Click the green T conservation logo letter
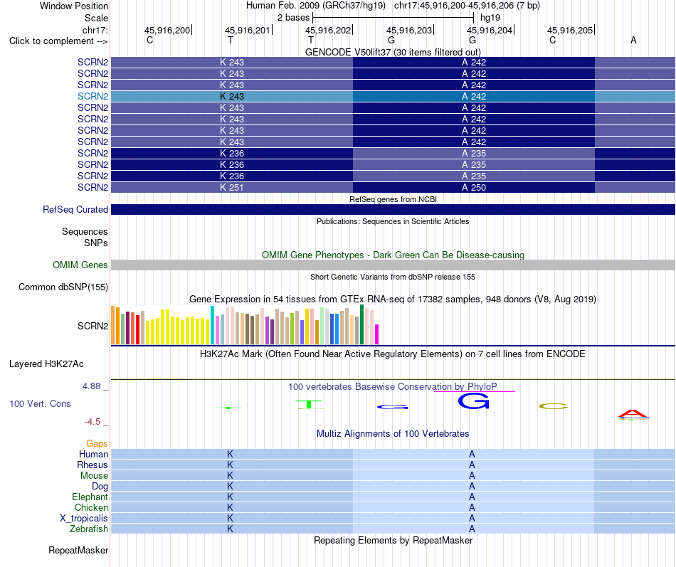 (309, 405)
